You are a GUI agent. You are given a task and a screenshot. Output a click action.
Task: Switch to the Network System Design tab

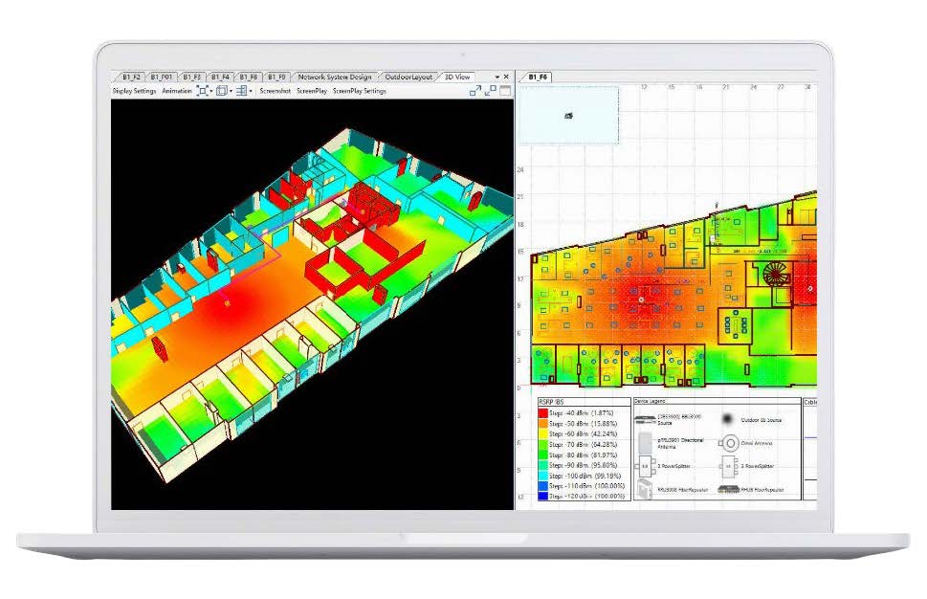coord(335,77)
